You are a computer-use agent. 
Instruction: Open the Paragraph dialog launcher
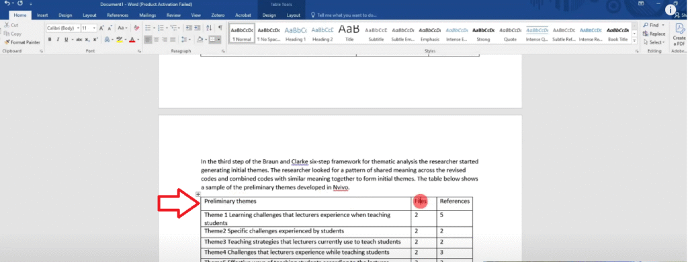[x=223, y=51]
